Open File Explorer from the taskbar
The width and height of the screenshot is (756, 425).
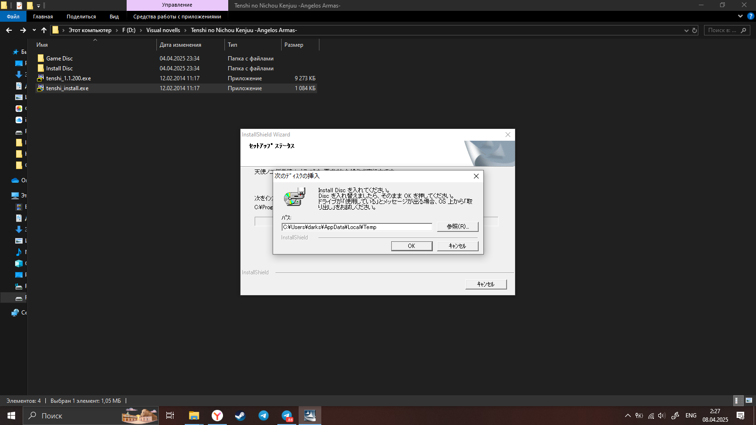[x=194, y=416]
